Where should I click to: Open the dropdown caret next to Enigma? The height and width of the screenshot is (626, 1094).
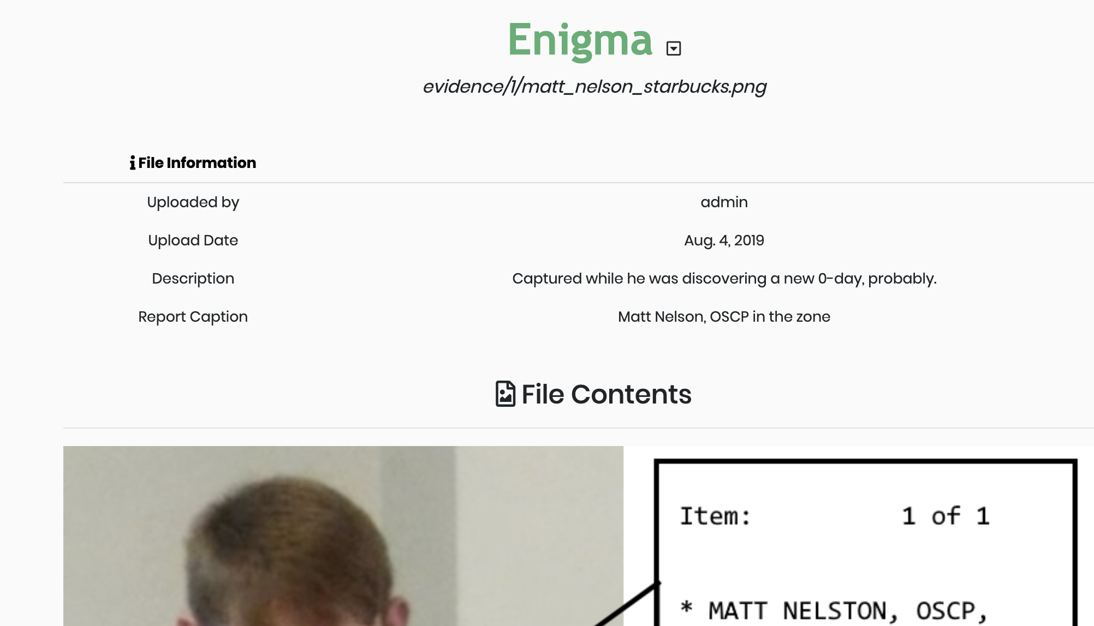tap(674, 49)
